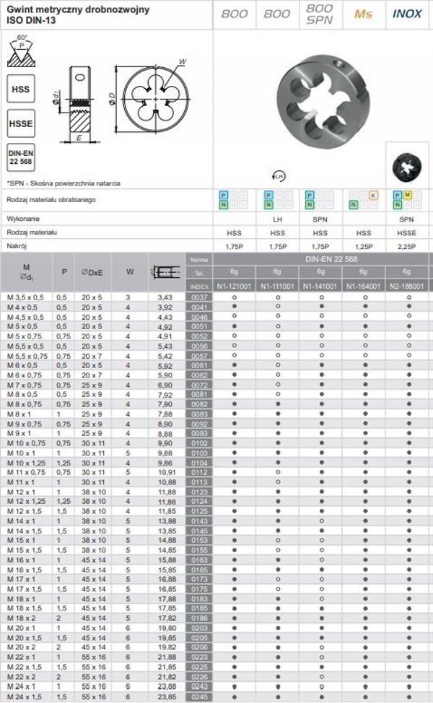Click the small black INOX die thumbnail
This screenshot has height=703, width=433.
407,167
